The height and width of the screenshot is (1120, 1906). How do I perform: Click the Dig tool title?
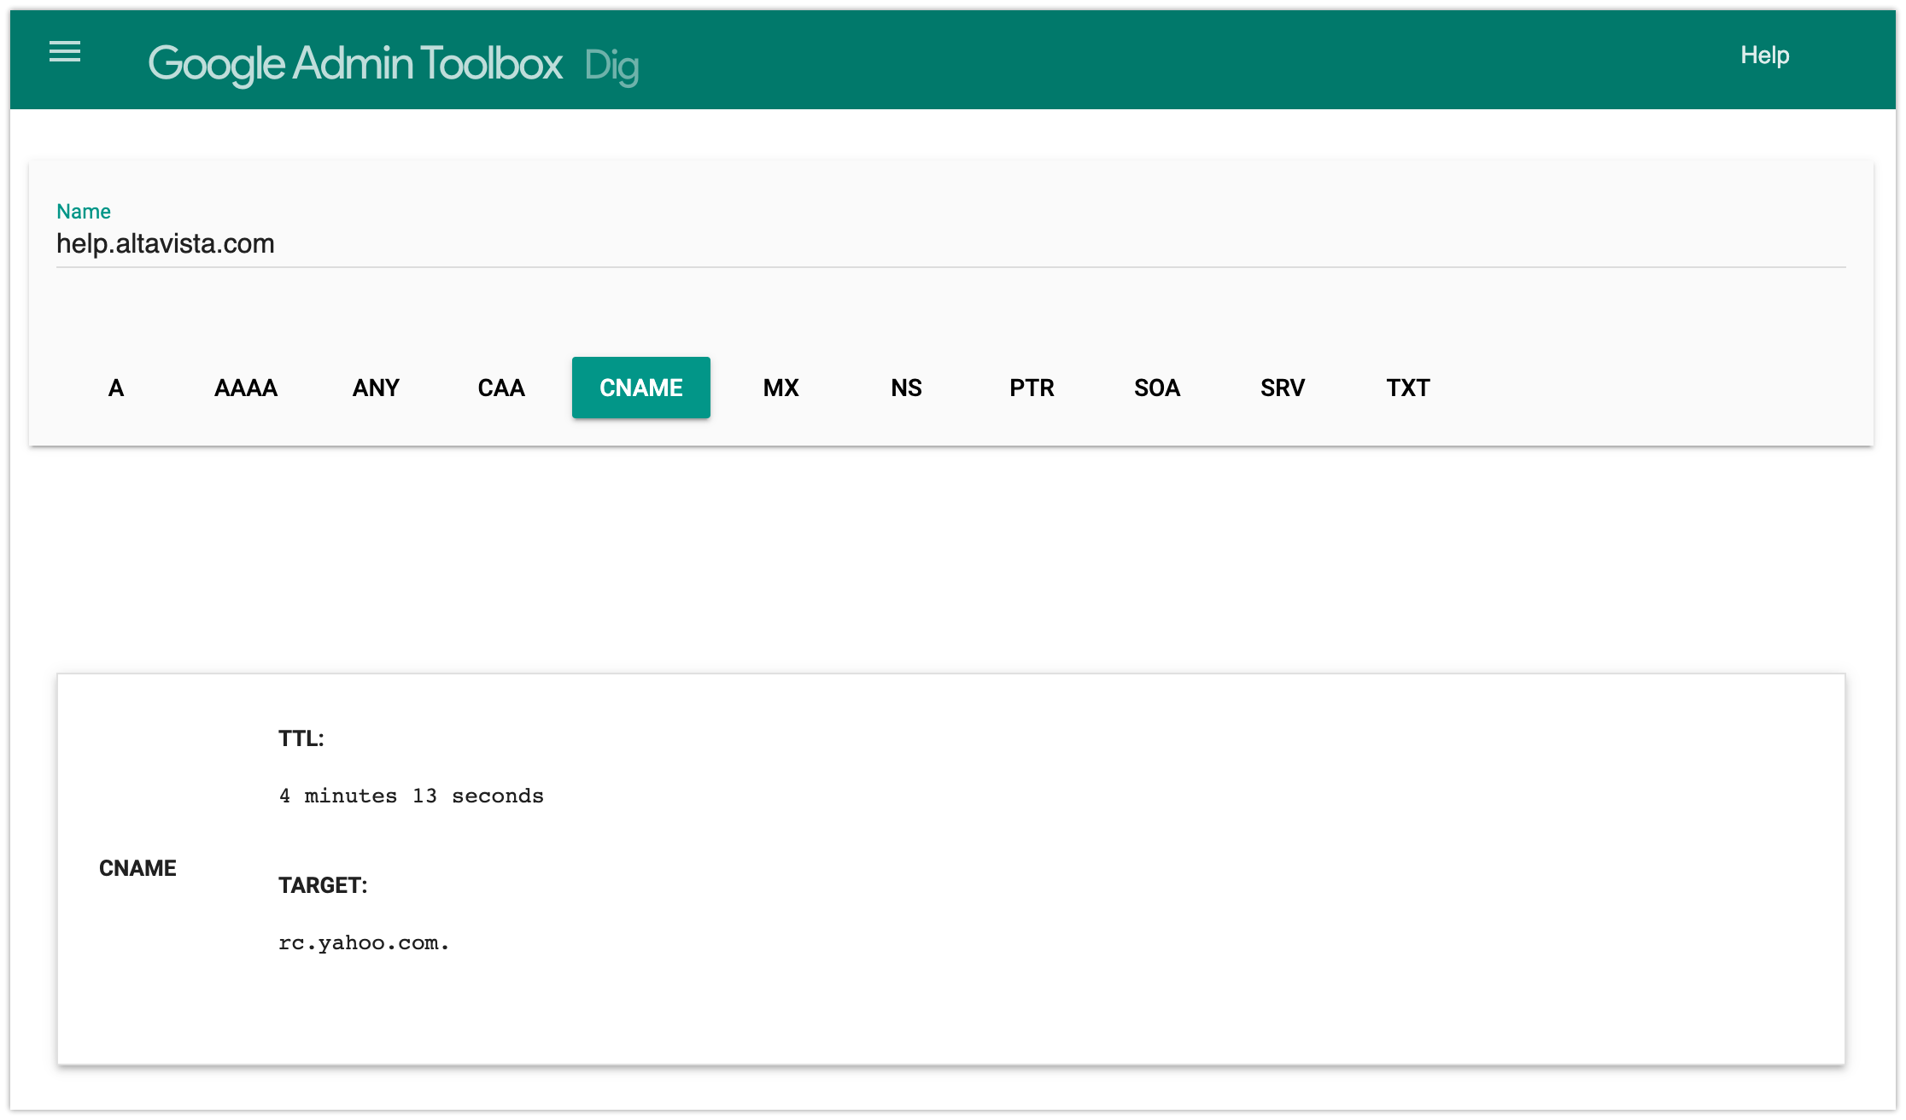click(x=611, y=66)
